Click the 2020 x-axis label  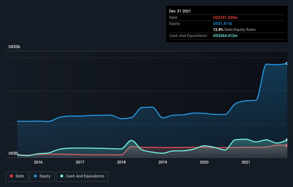coord(204,162)
